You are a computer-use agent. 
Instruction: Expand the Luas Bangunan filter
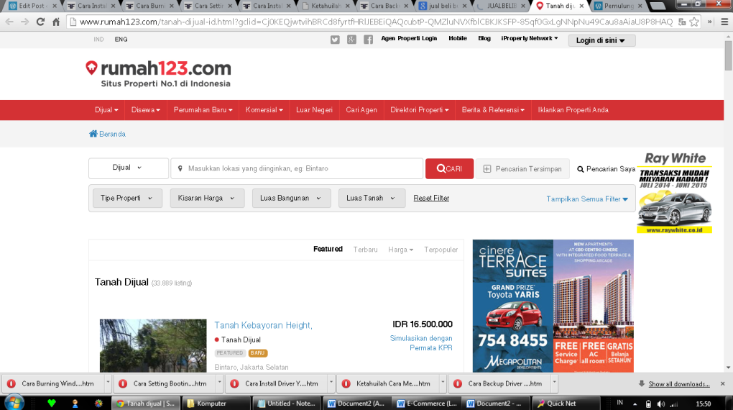tap(291, 198)
